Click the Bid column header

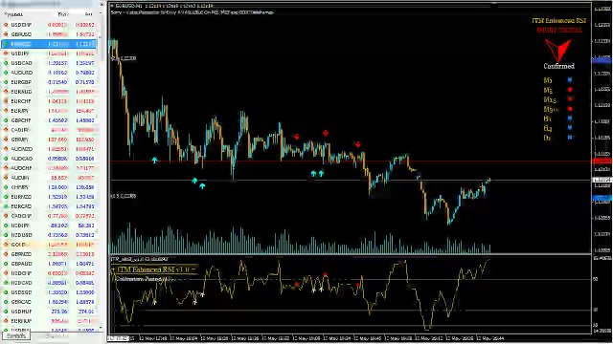tap(62, 14)
